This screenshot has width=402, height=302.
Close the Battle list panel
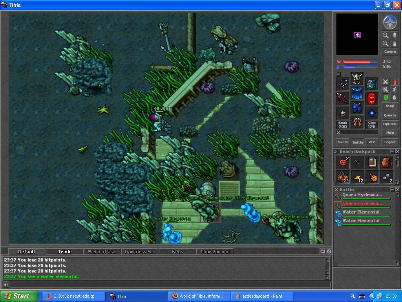point(398,189)
